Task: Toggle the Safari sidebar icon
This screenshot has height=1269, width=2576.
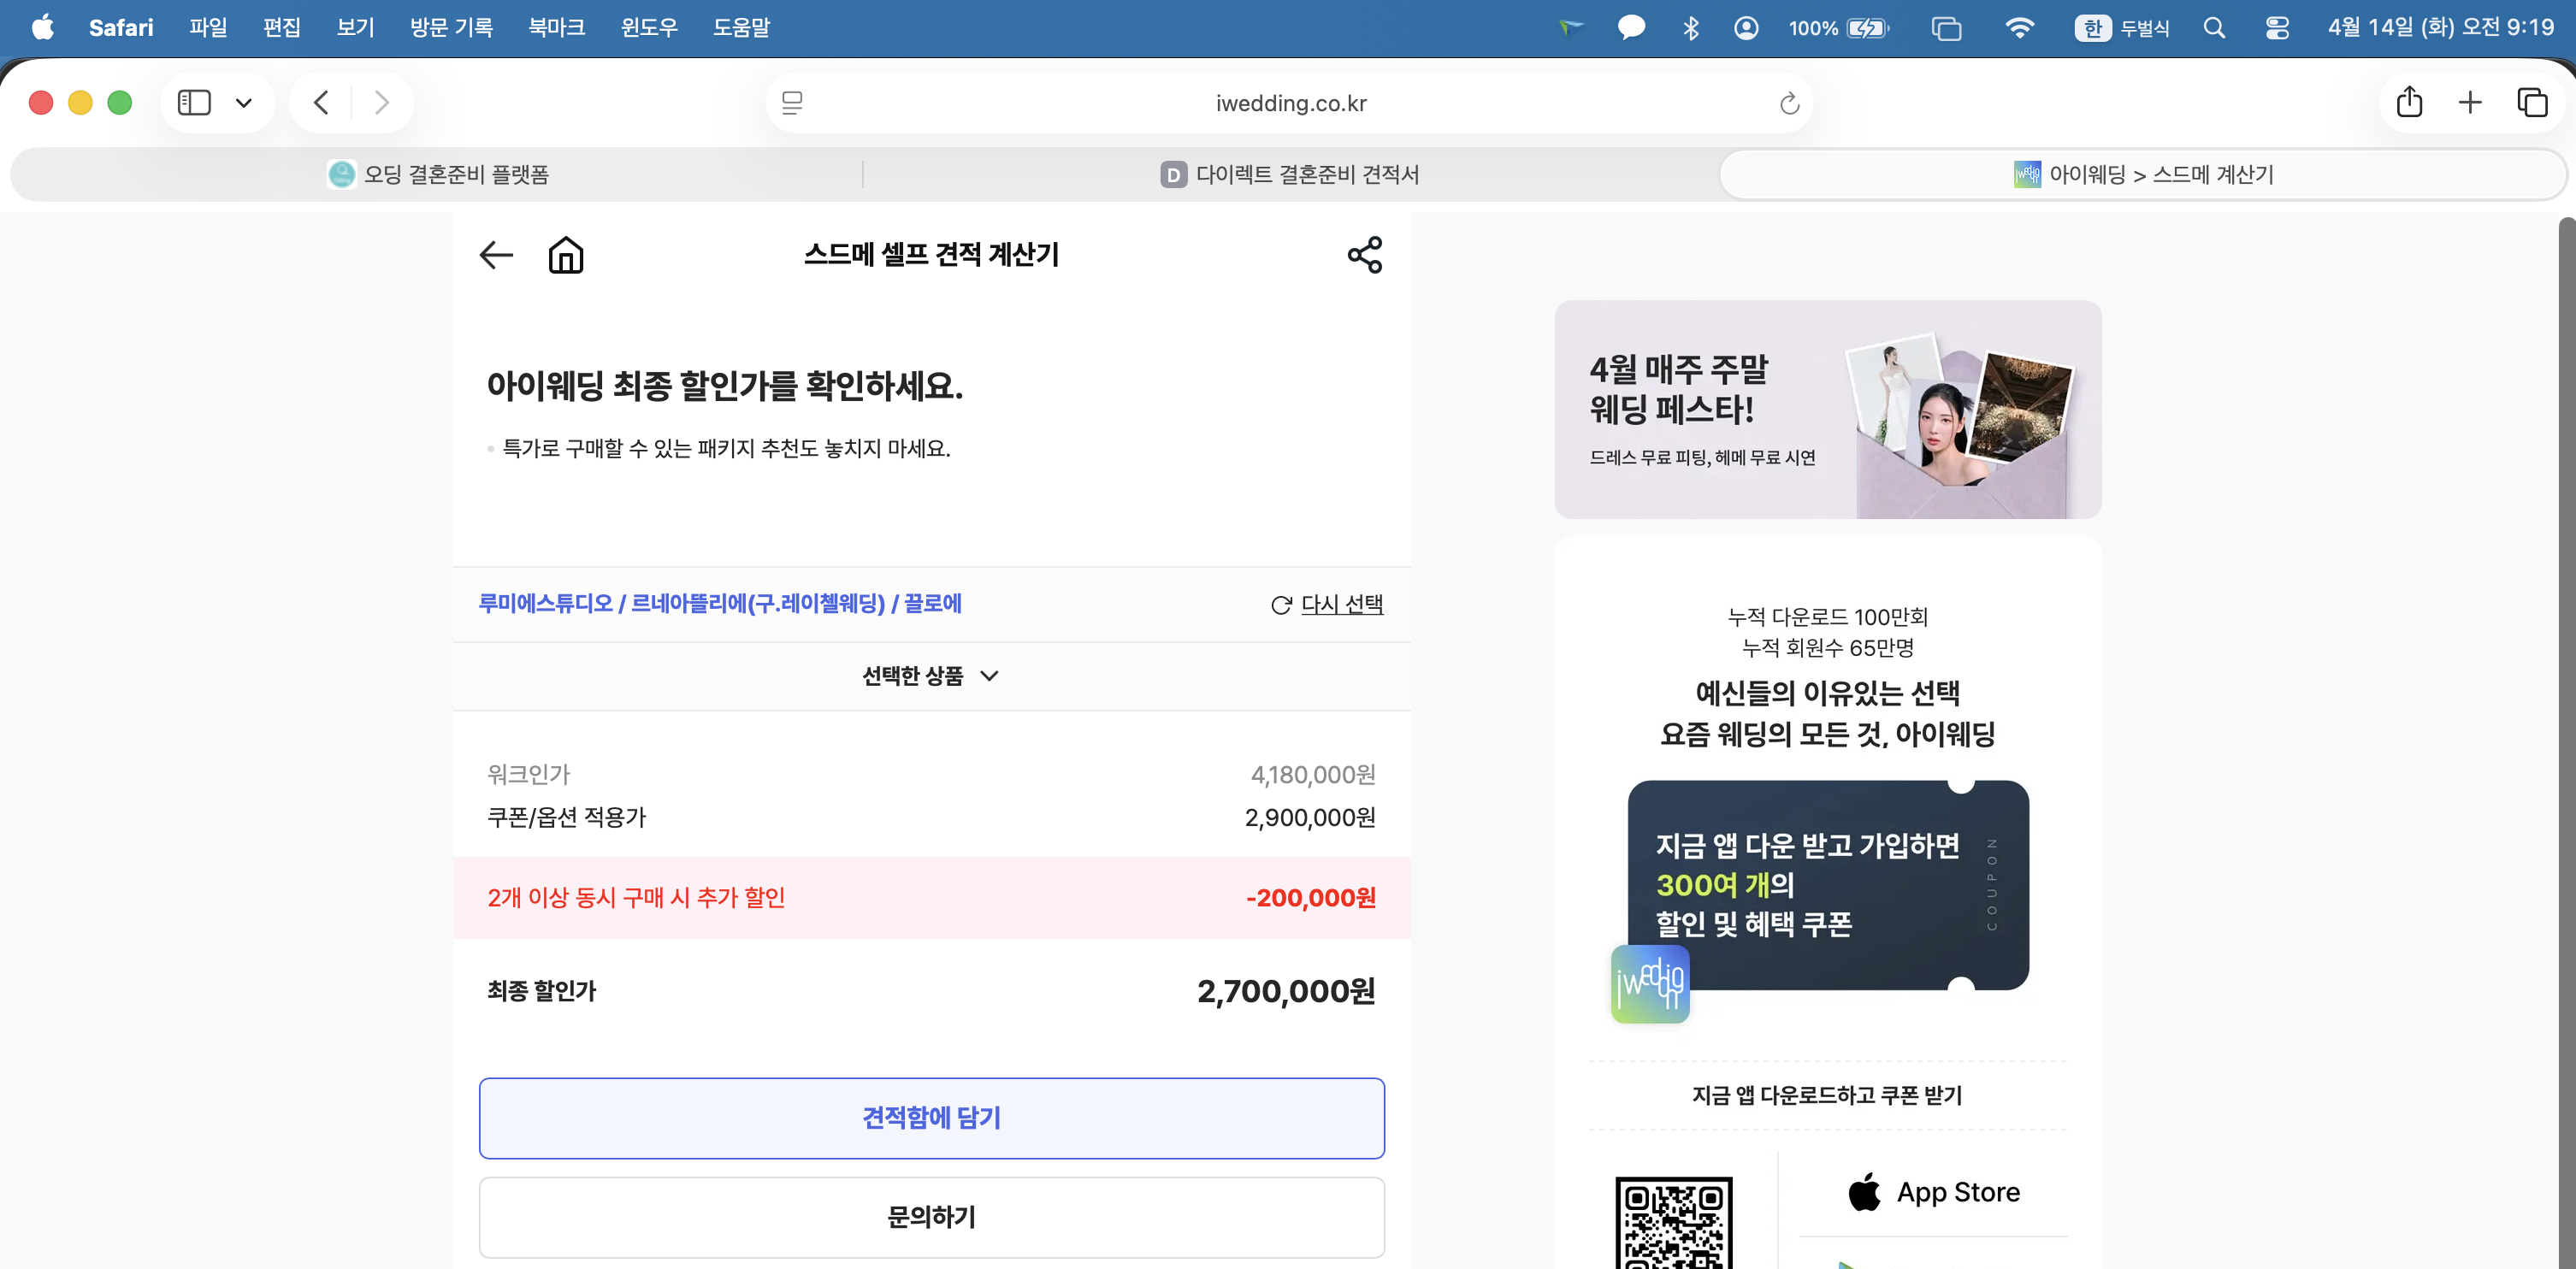Action: [196, 102]
